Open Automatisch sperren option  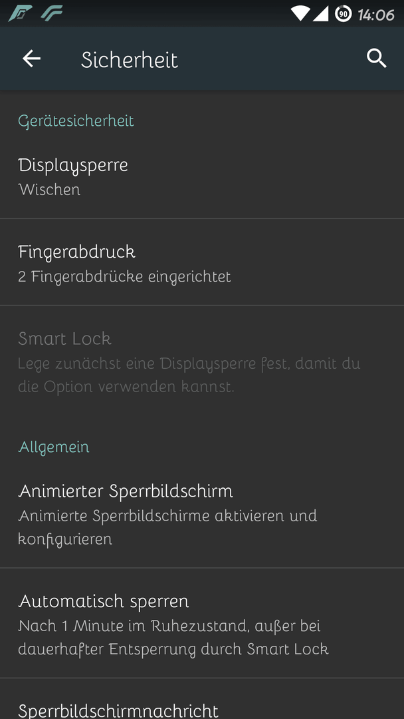[x=202, y=624]
